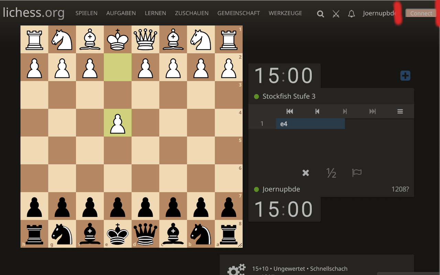Step back one move with the previous icon

click(x=317, y=111)
